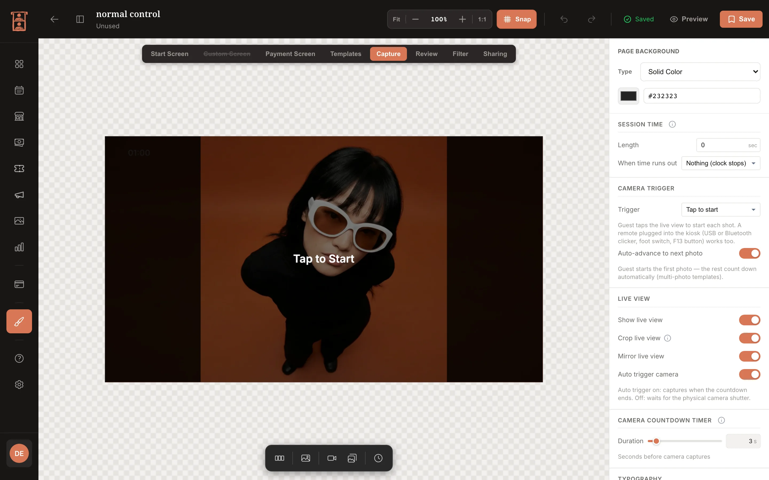769x480 pixels.
Task: Switch to the Review tab
Action: point(426,54)
